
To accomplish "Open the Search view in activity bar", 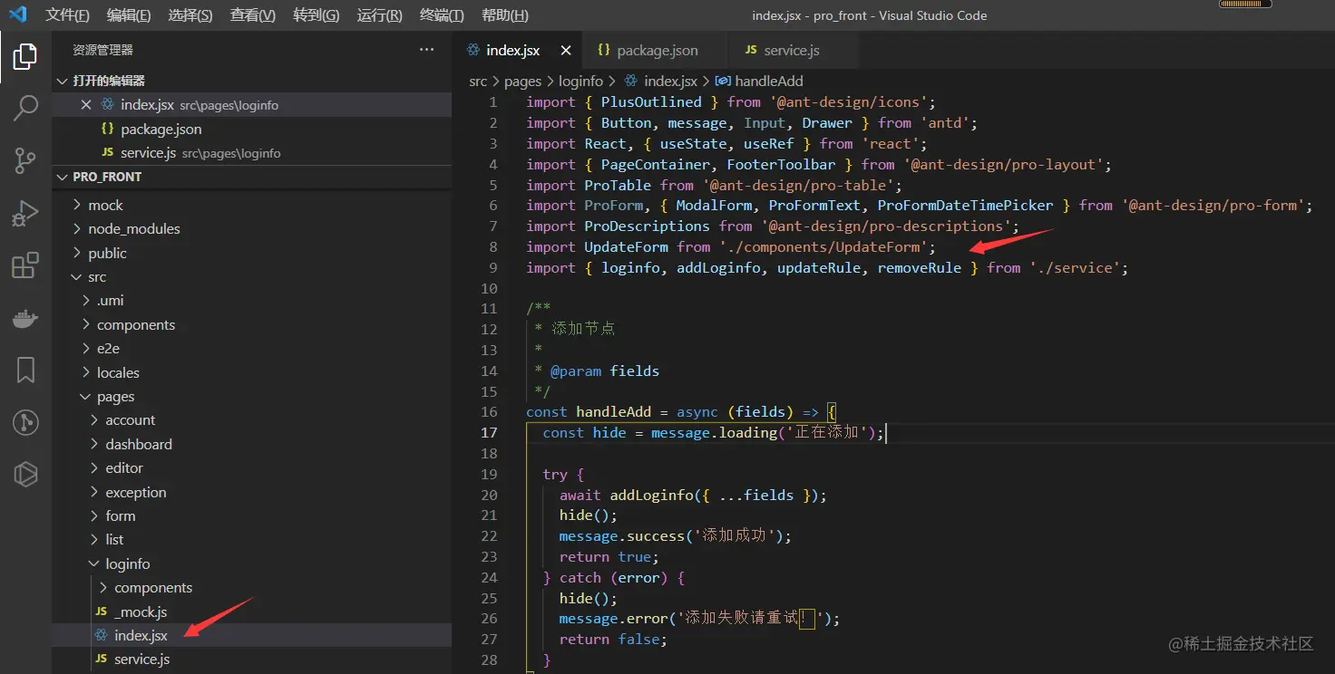I will tap(25, 109).
